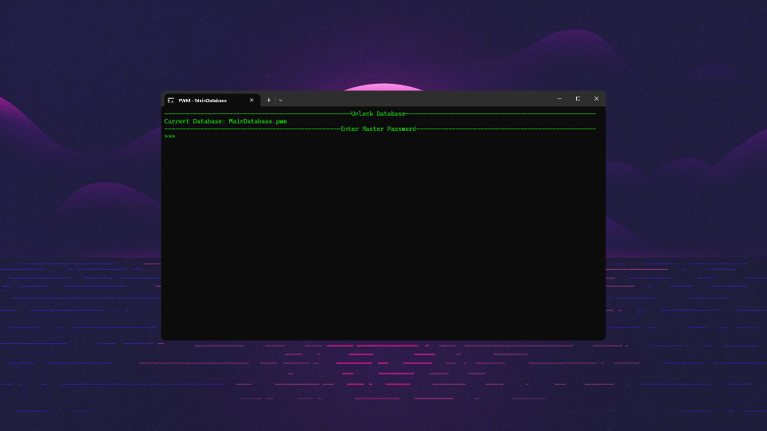Click dashed line right of Unlock Database
Image resolution: width=767 pixels, height=431 pixels.
500,114
